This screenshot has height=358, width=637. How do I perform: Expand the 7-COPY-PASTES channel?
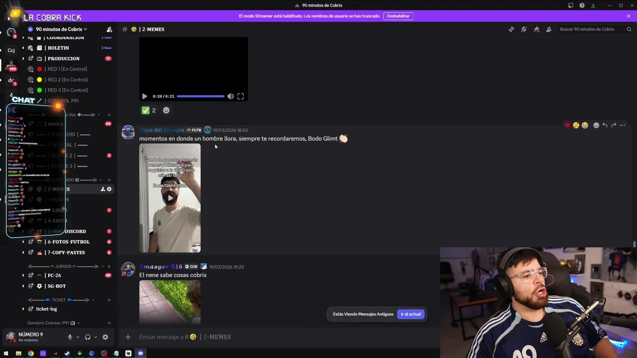tap(23, 253)
